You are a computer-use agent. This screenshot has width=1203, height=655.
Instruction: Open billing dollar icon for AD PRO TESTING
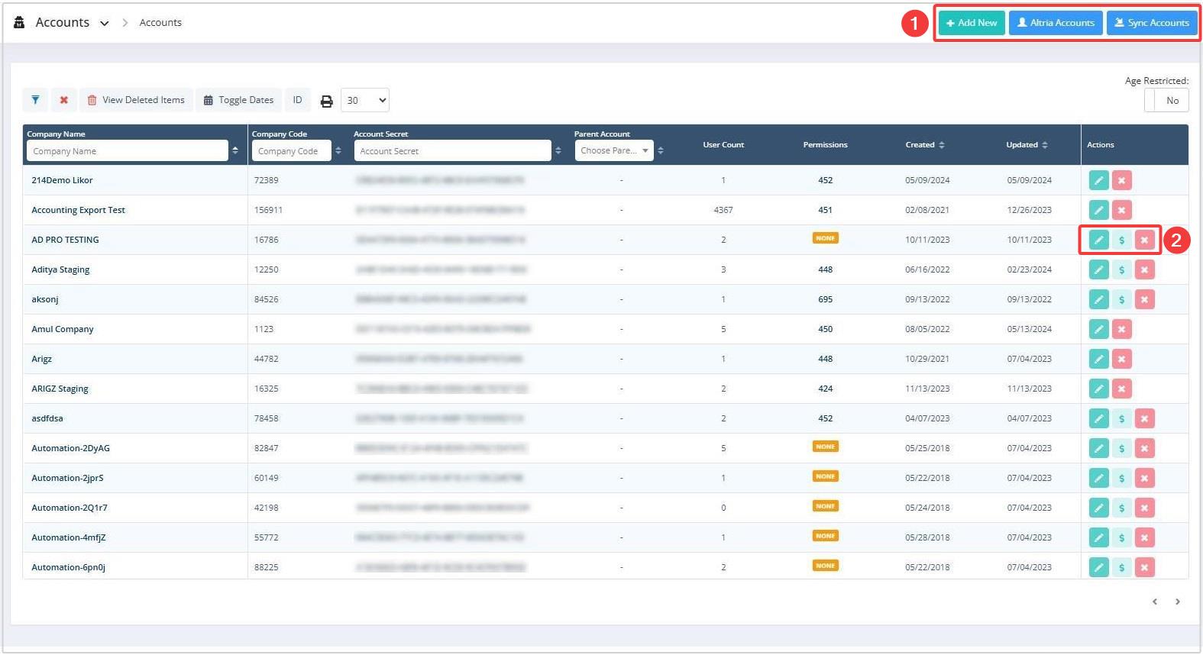click(1121, 240)
